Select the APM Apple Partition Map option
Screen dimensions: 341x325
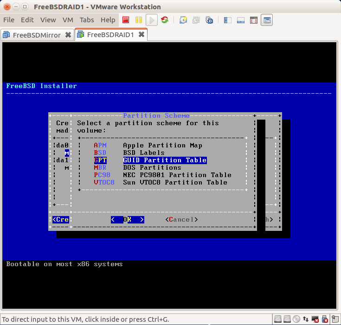click(148, 145)
